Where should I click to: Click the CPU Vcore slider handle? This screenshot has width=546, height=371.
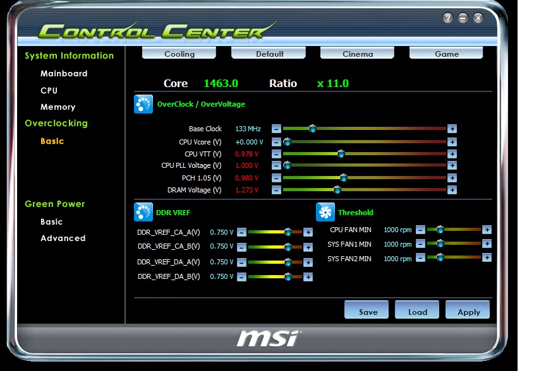tap(287, 142)
